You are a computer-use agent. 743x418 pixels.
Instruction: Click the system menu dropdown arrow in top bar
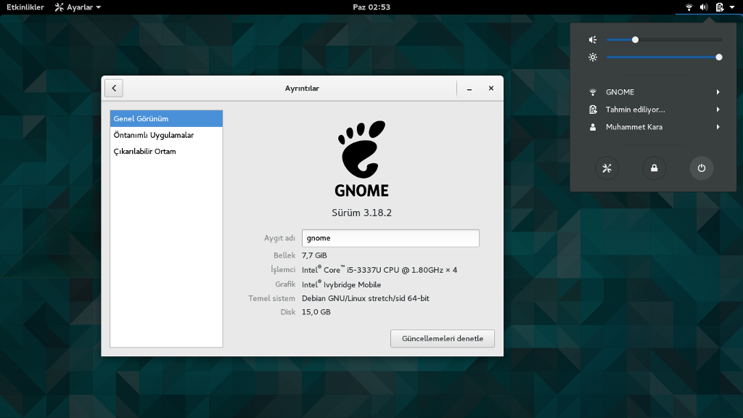(732, 7)
